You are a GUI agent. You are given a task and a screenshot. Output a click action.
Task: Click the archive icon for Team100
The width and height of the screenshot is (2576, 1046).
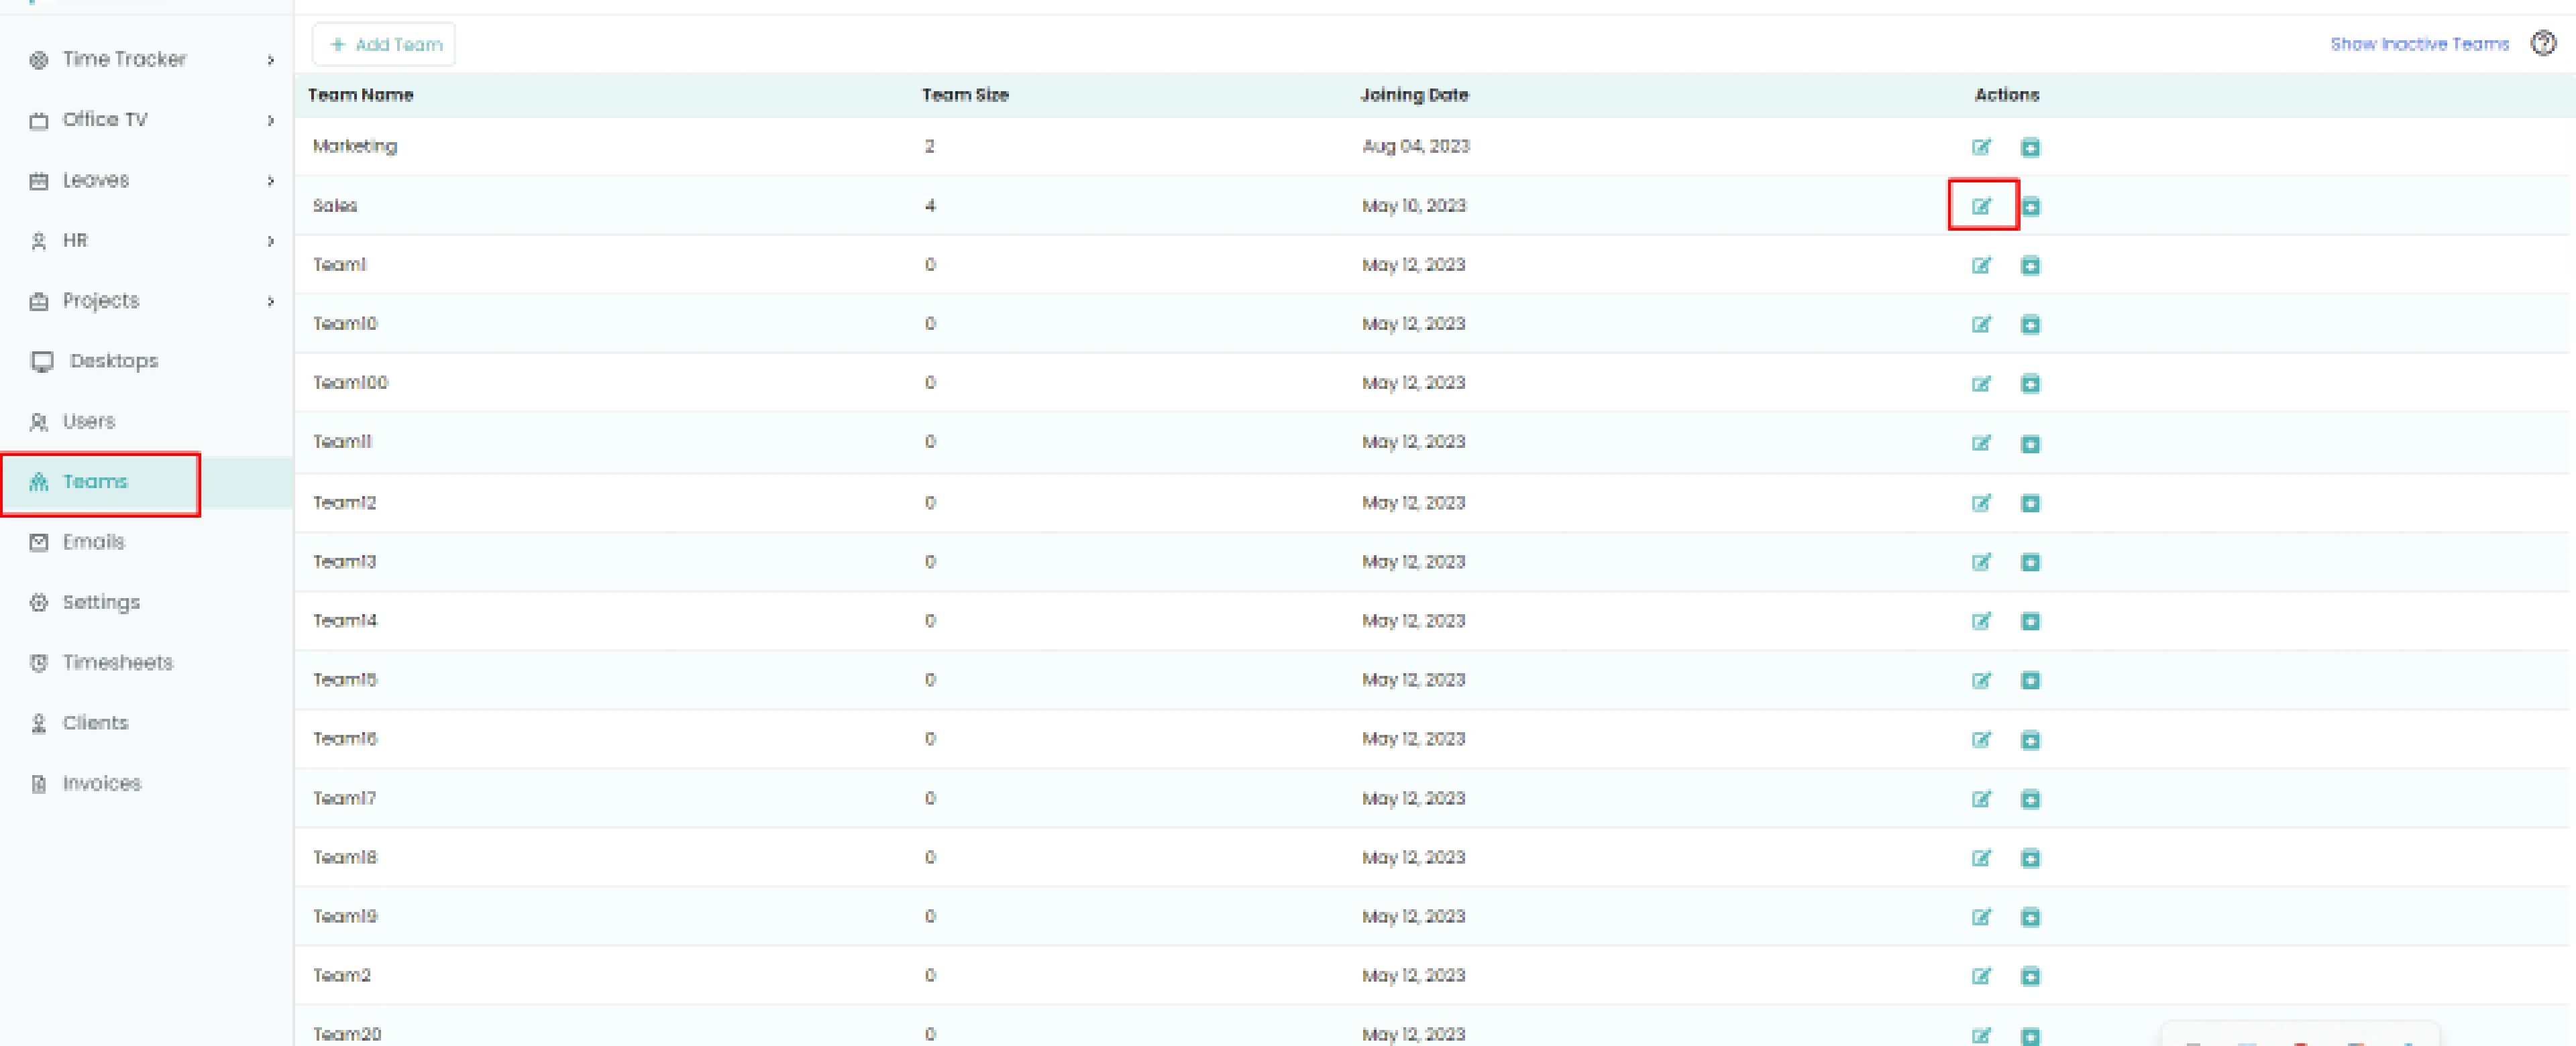2030,383
